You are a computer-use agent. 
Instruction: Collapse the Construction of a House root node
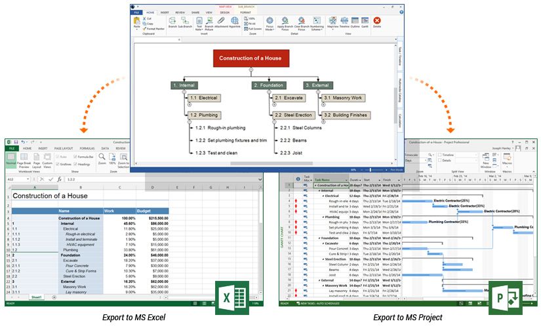[251, 70]
